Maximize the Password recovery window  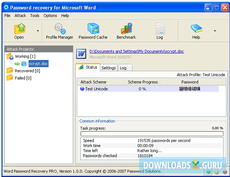pyautogui.click(x=217, y=8)
